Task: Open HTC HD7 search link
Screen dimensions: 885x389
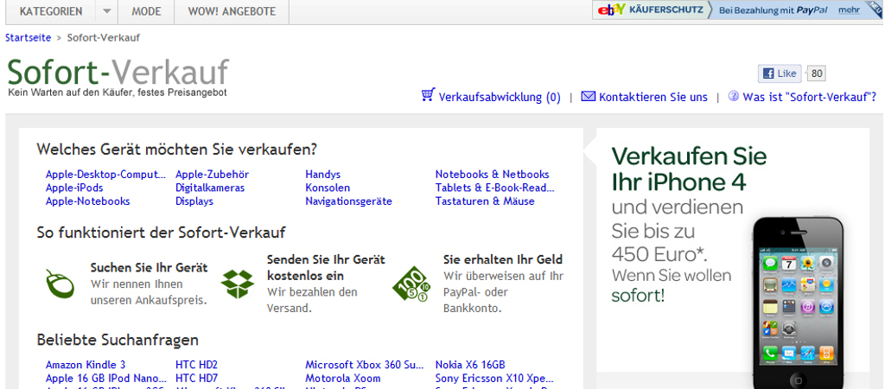Action: coord(196,379)
